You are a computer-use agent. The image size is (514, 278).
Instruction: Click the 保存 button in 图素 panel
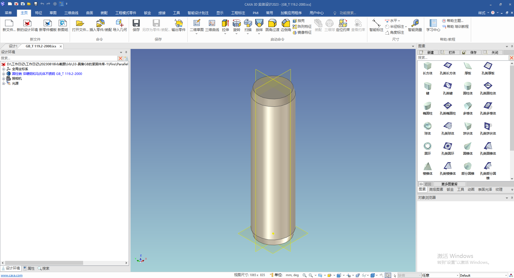471,52
